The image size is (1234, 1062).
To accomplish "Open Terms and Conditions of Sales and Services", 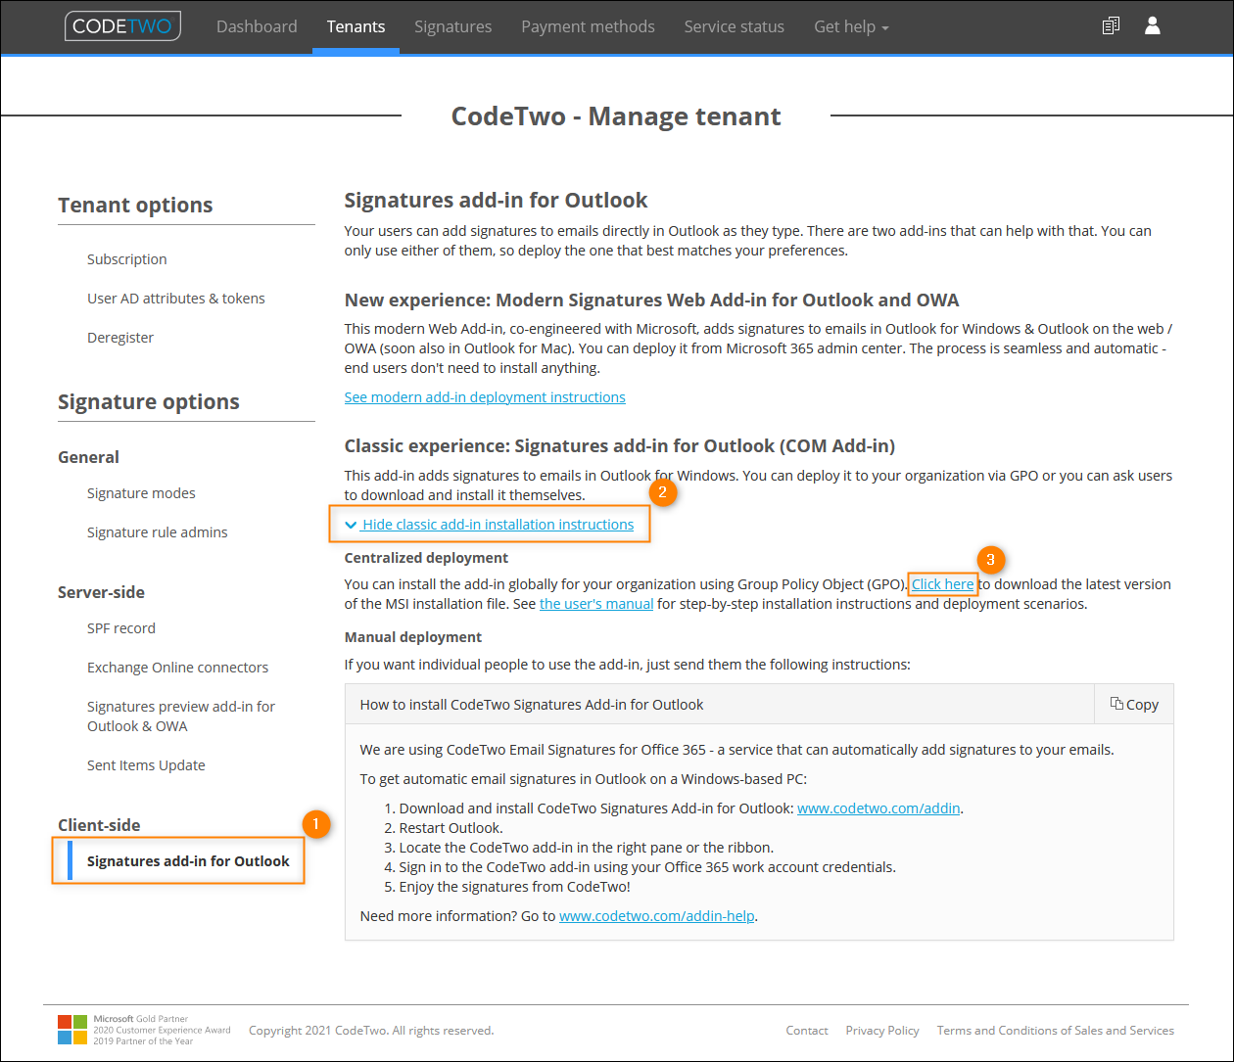I will click(x=1056, y=1031).
